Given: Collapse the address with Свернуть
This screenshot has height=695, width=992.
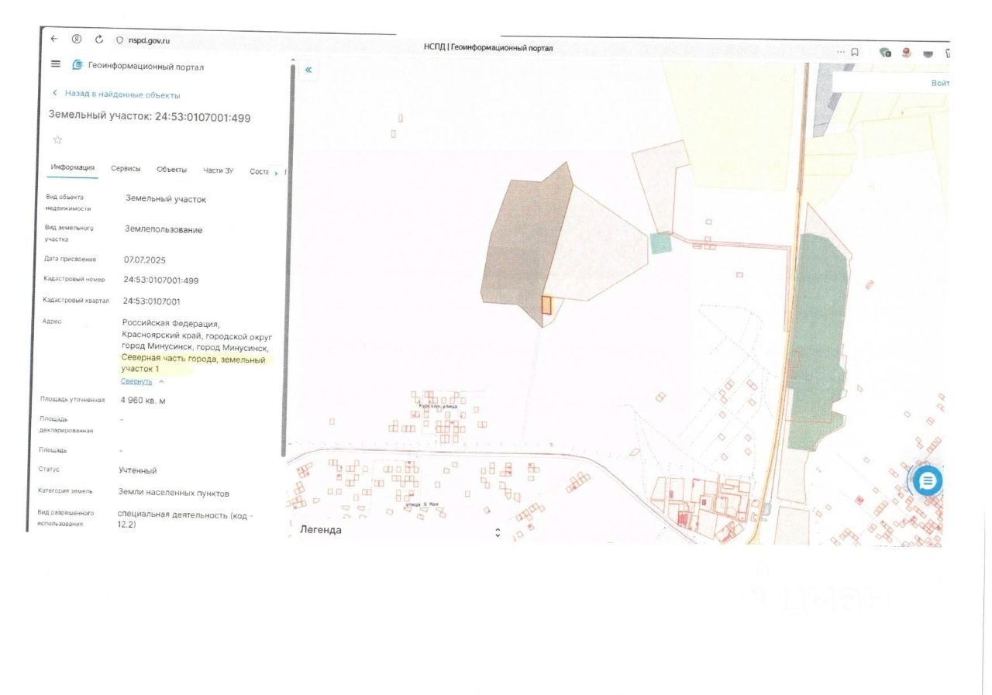Looking at the screenshot, I should click(136, 381).
